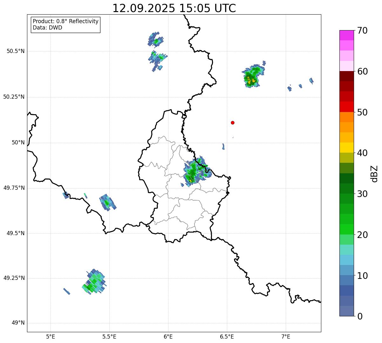This screenshot has height=343, width=382.
Task: Click the large radar echo near 49.25°N 5.35°E
Action: pyautogui.click(x=93, y=282)
